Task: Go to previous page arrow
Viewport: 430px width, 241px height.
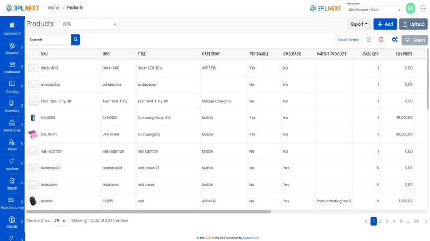Action: (x=366, y=221)
